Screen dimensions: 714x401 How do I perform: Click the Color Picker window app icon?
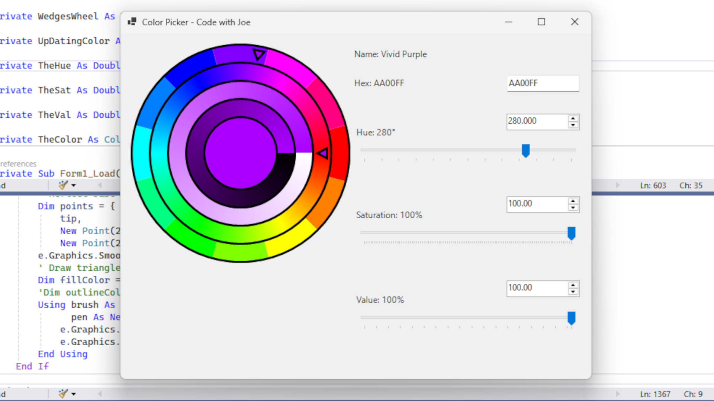point(132,22)
